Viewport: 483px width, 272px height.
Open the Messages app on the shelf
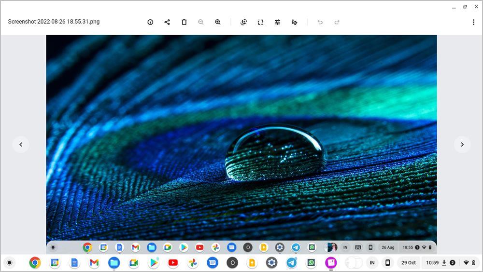point(213,263)
